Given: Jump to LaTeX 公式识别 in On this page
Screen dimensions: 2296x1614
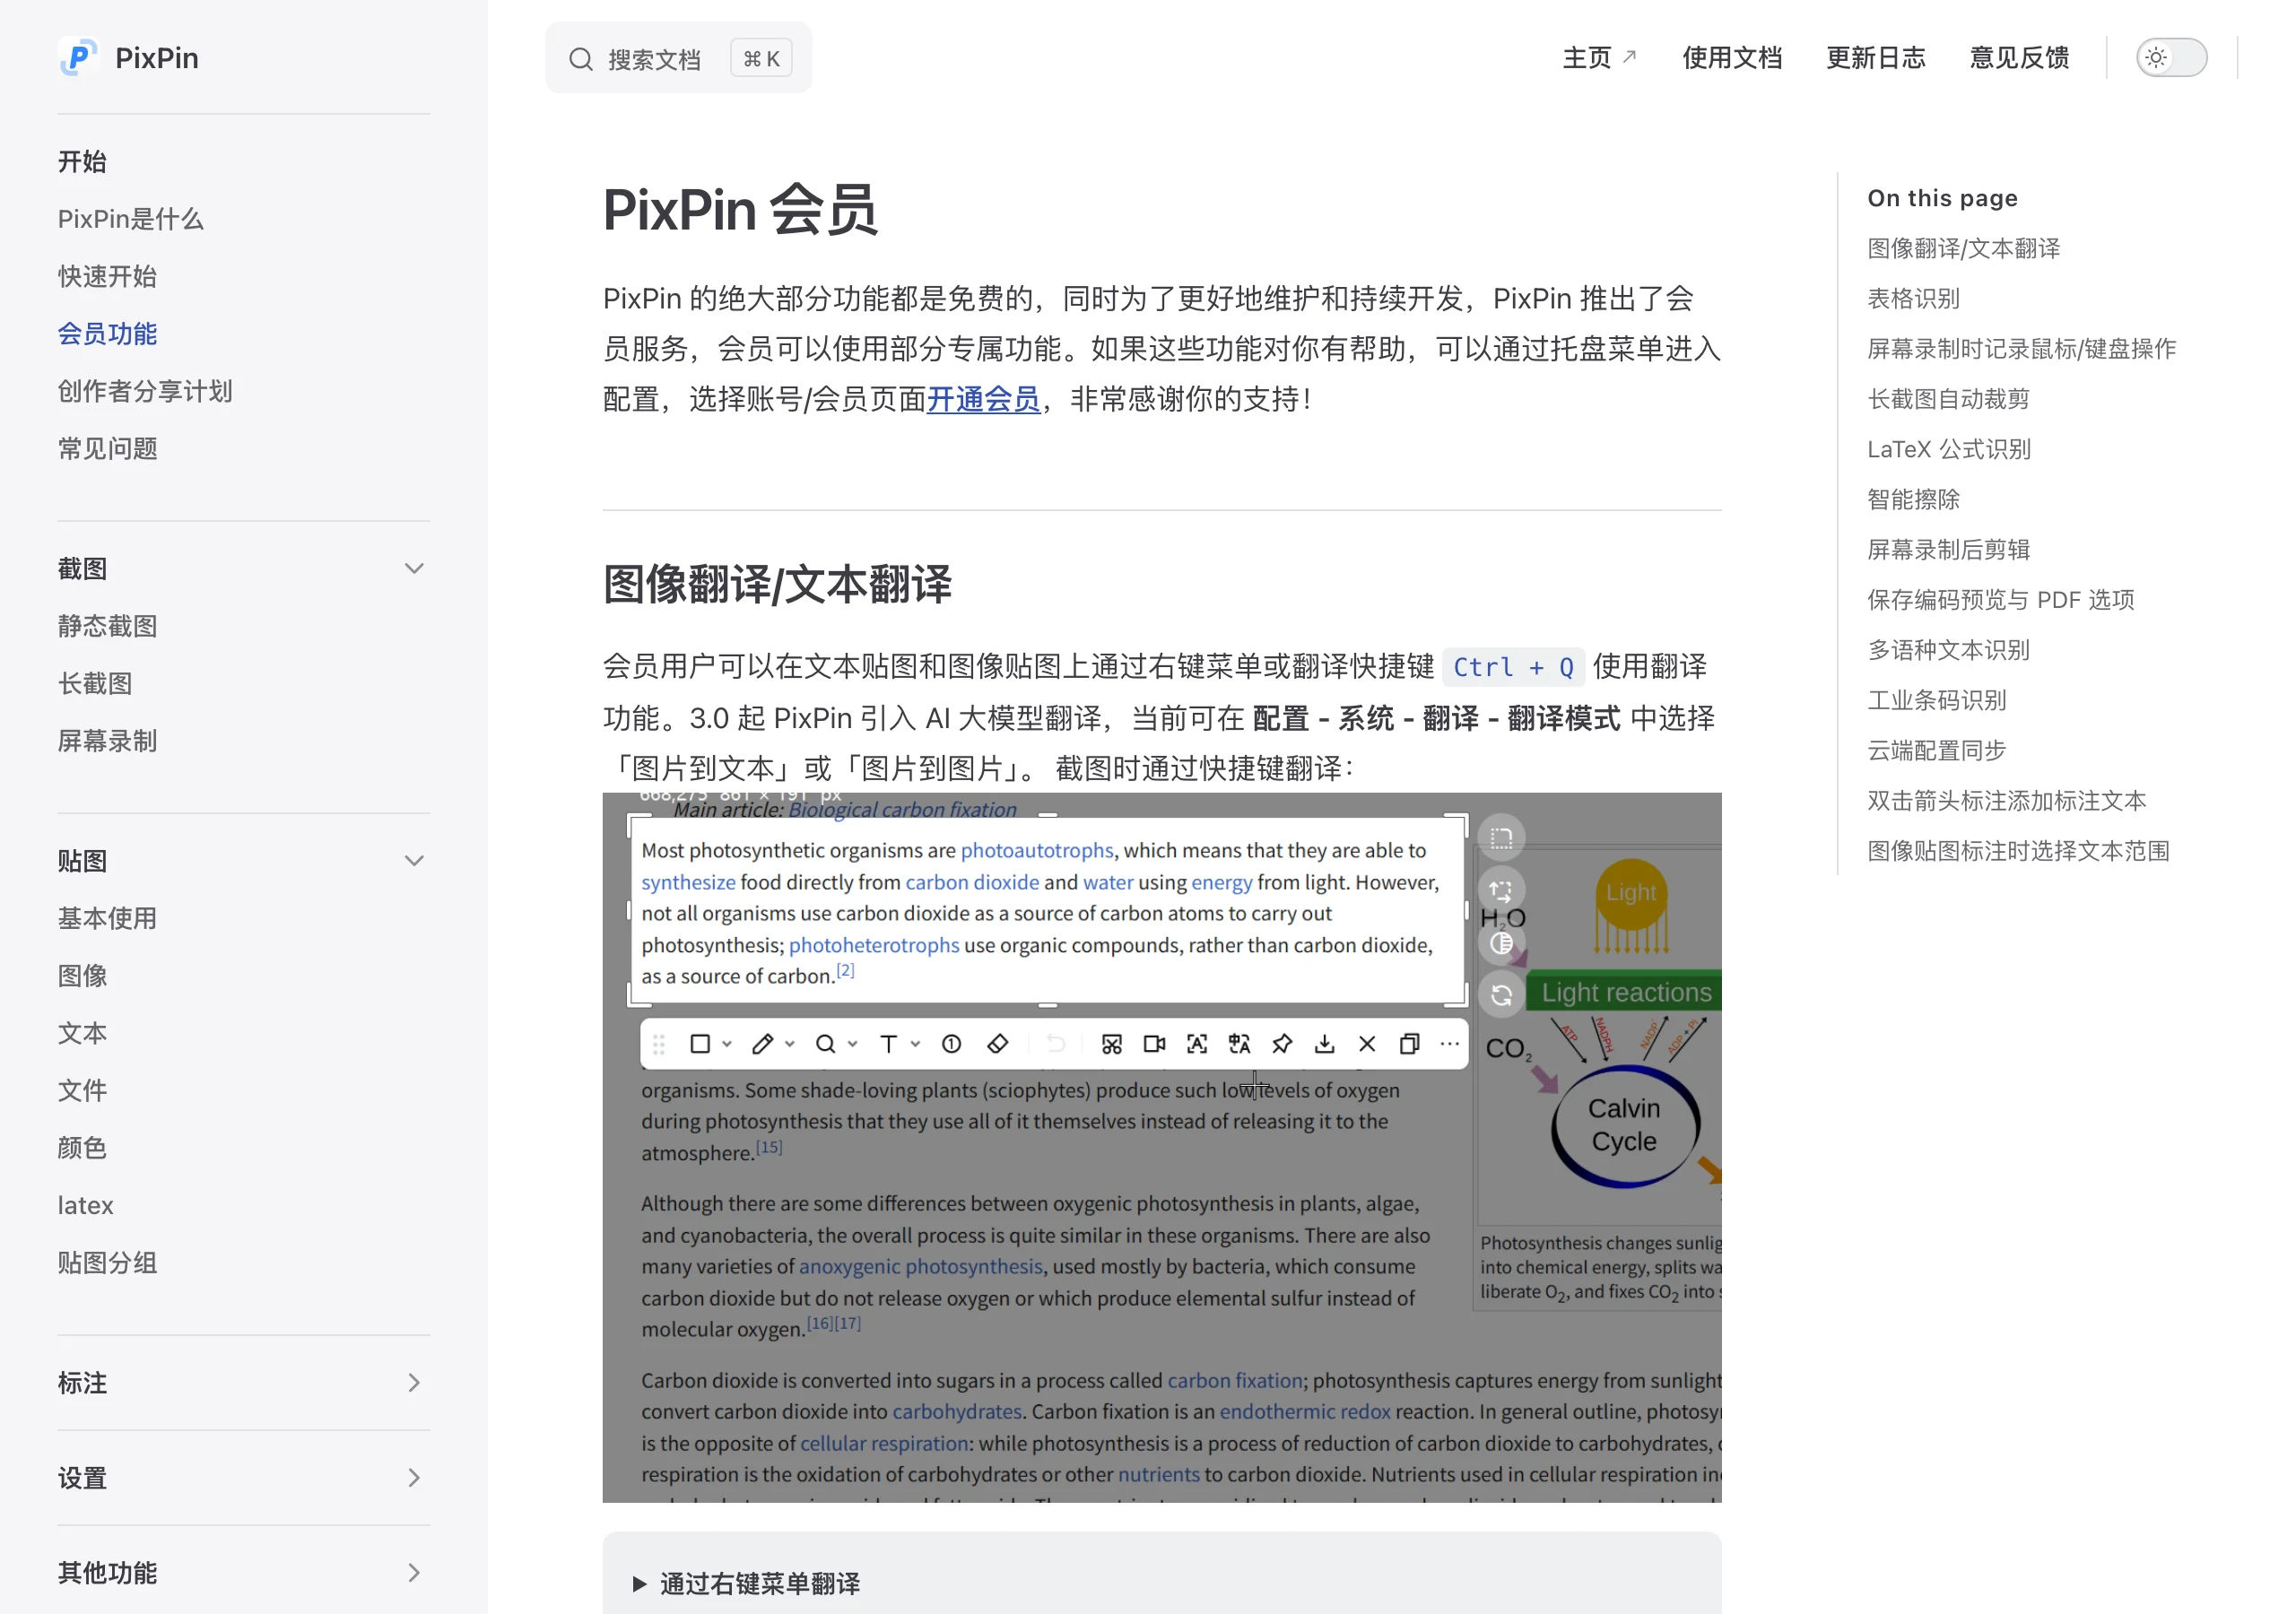Looking at the screenshot, I should [x=1949, y=449].
